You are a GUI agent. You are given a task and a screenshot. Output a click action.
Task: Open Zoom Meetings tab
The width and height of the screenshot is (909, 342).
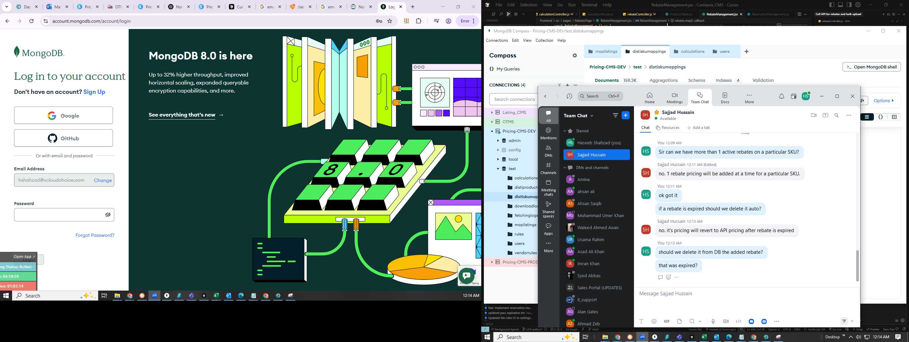674,98
